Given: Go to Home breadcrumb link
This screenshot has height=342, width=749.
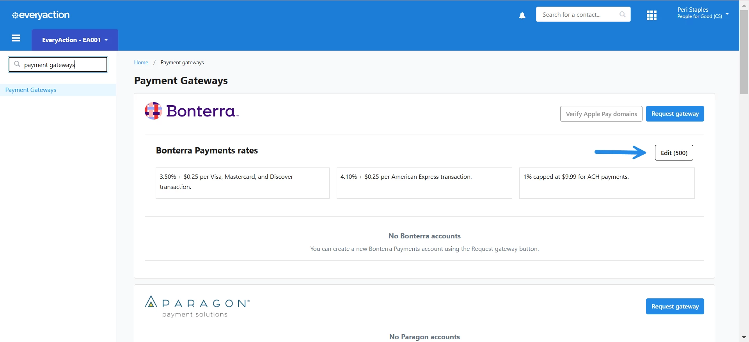Looking at the screenshot, I should 141,62.
